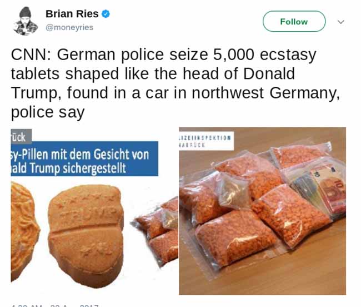The width and height of the screenshot is (361, 307).
Task: Click the Trump-shaped orange tablet
Action: [86, 235]
